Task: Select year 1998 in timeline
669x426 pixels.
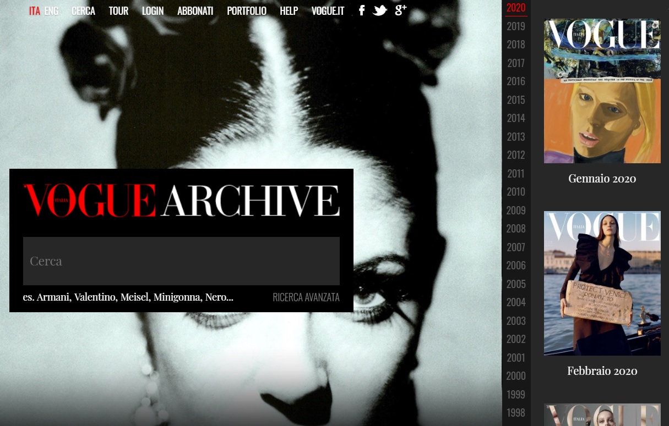Action: pyautogui.click(x=516, y=413)
